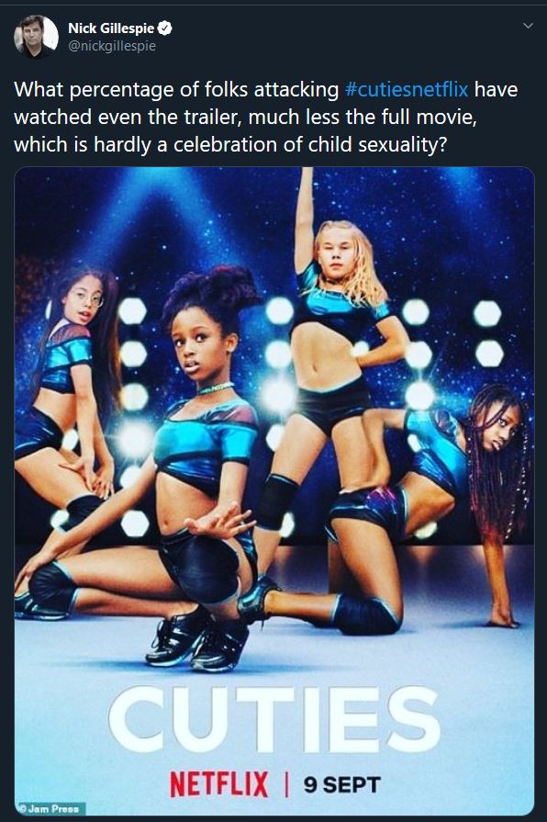Click the Nick Gillespie display name
Viewport: 547px width, 822px height.
(x=111, y=28)
